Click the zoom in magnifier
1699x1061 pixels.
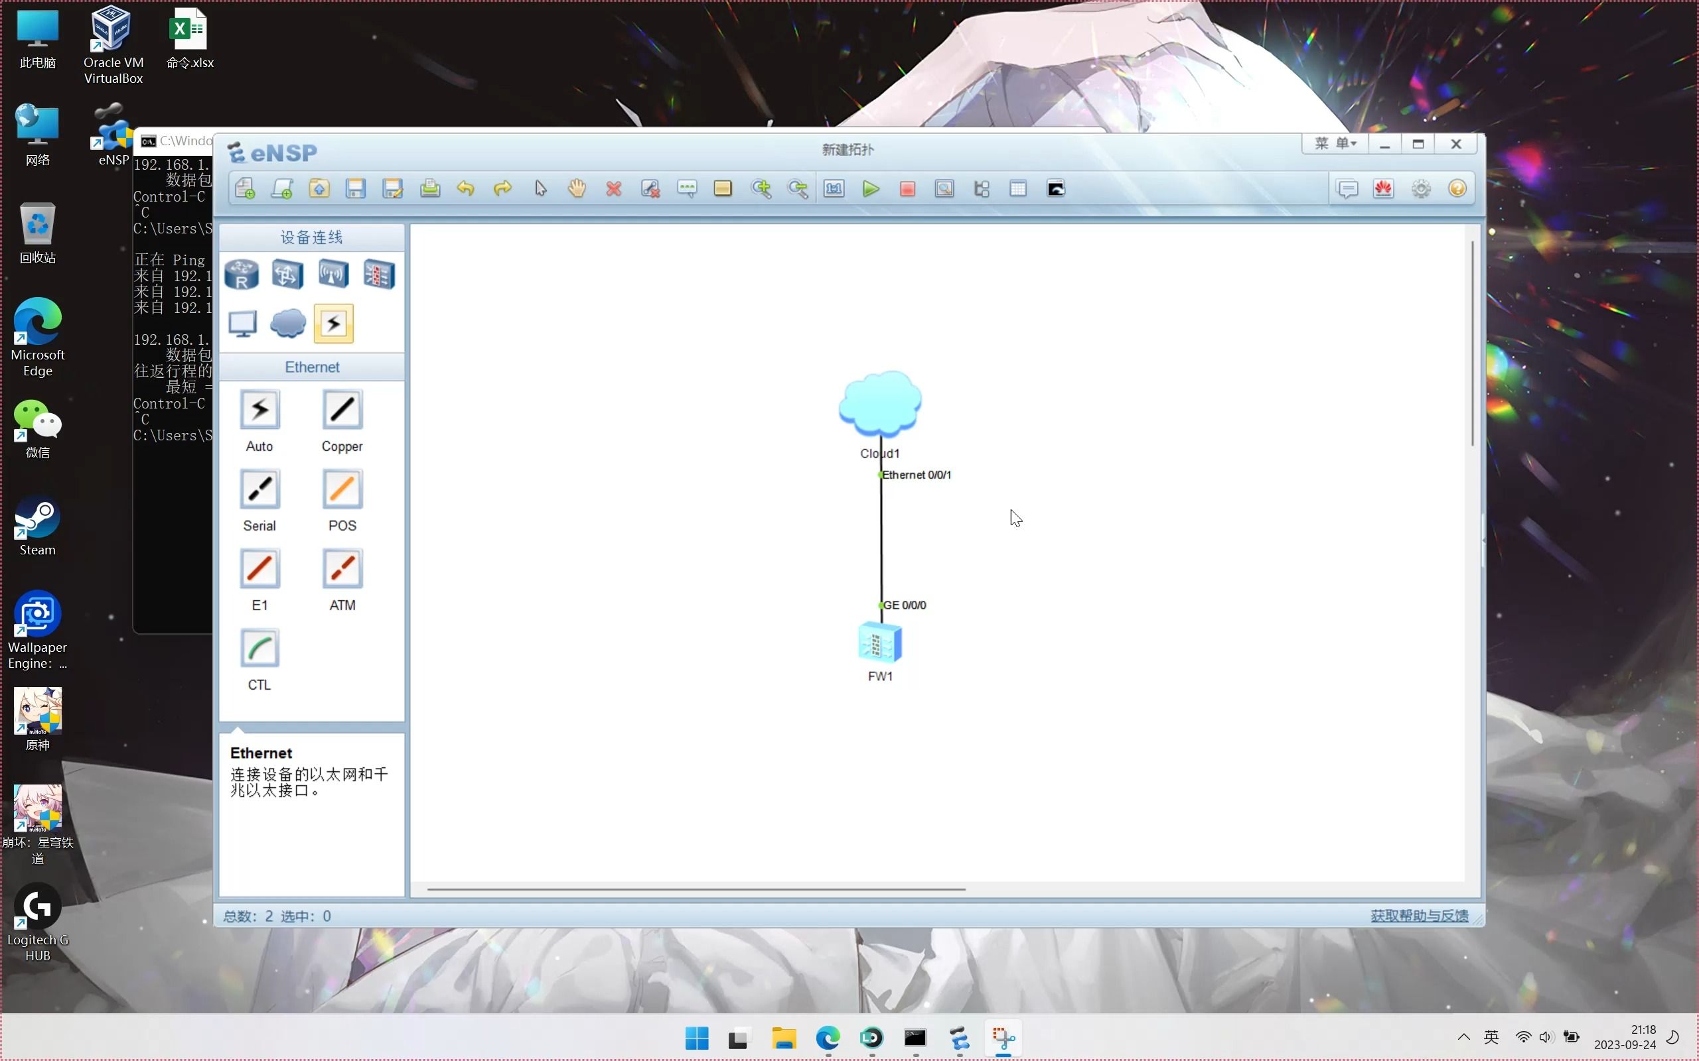click(x=761, y=189)
